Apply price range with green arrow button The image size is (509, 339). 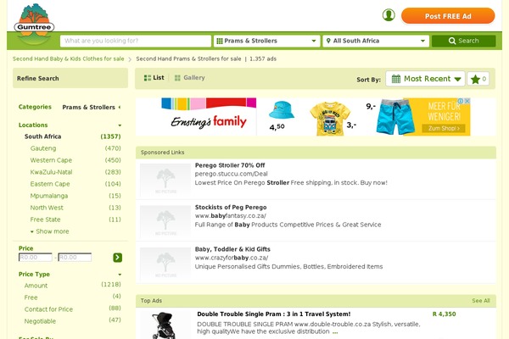[x=118, y=258]
